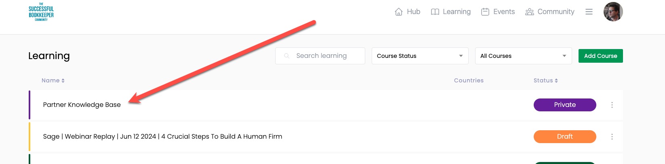
Task: Open the hamburger menu icon
Action: (x=589, y=12)
